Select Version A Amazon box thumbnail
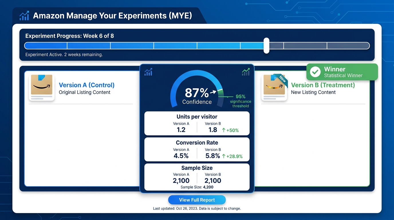Image resolution: width=394 pixels, height=220 pixels. coord(42,87)
